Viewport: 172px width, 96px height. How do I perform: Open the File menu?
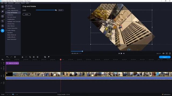point(2,3)
